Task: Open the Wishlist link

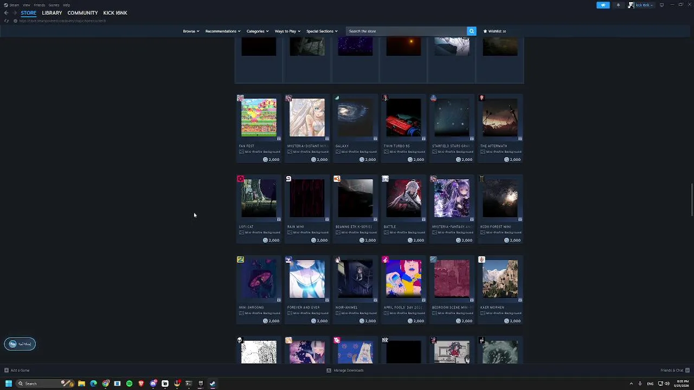Action: (494, 31)
